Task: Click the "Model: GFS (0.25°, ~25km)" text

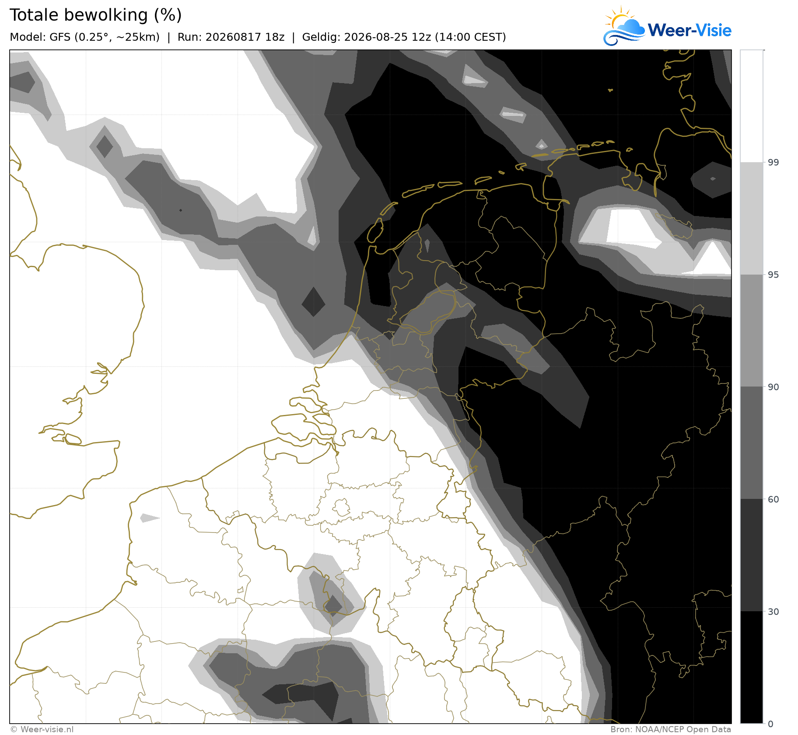Action: [x=84, y=37]
